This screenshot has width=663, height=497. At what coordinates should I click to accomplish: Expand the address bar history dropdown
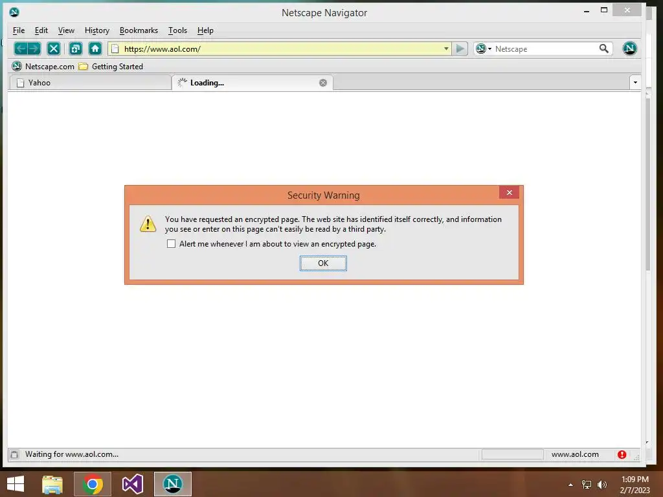coord(446,49)
